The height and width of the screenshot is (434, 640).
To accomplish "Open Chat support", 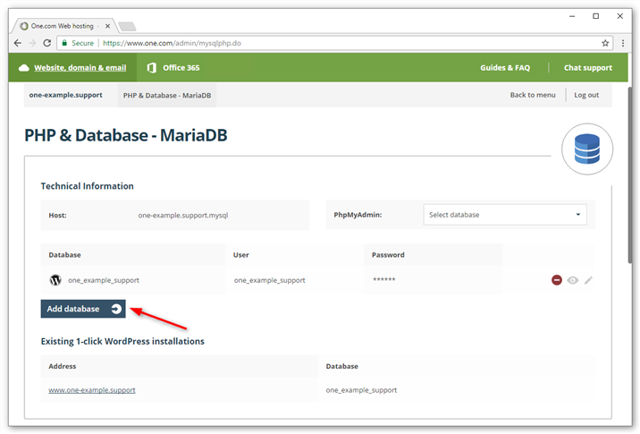I will pyautogui.click(x=588, y=68).
